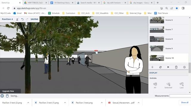The image size is (191, 107).
Task: Select Scene 7 thumbnail
Action: point(157,29)
